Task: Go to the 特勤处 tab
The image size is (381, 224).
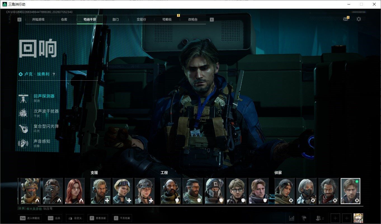Action: pos(167,20)
